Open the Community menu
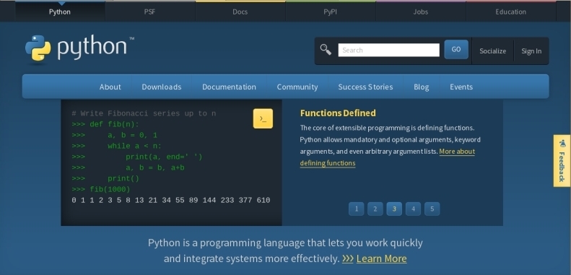 [x=297, y=87]
